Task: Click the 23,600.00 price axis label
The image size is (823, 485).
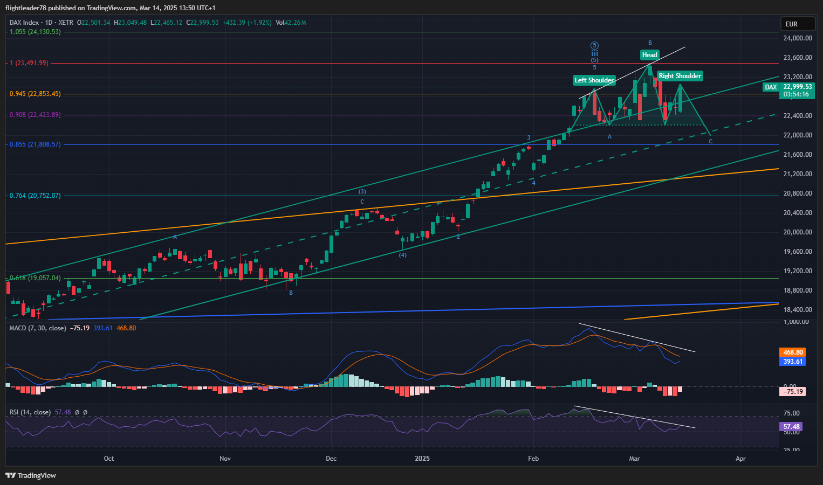Action: (x=798, y=58)
